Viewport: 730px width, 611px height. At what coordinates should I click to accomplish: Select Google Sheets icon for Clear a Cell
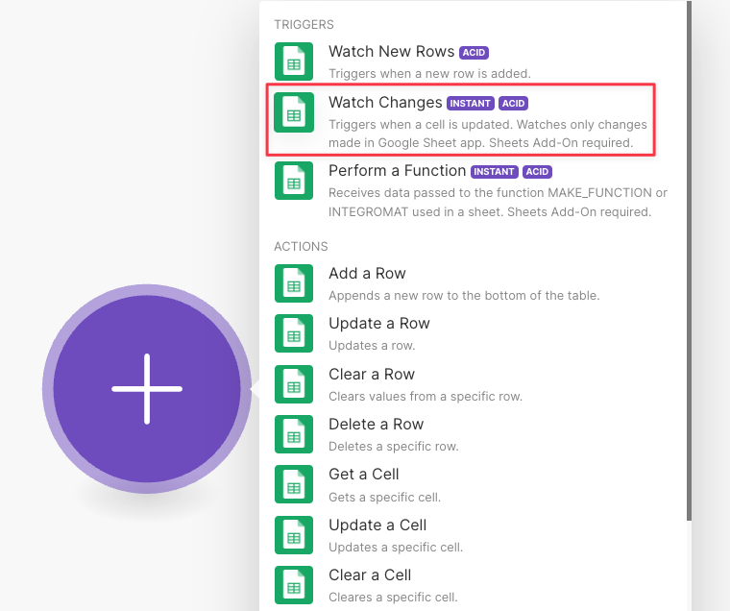[294, 585]
